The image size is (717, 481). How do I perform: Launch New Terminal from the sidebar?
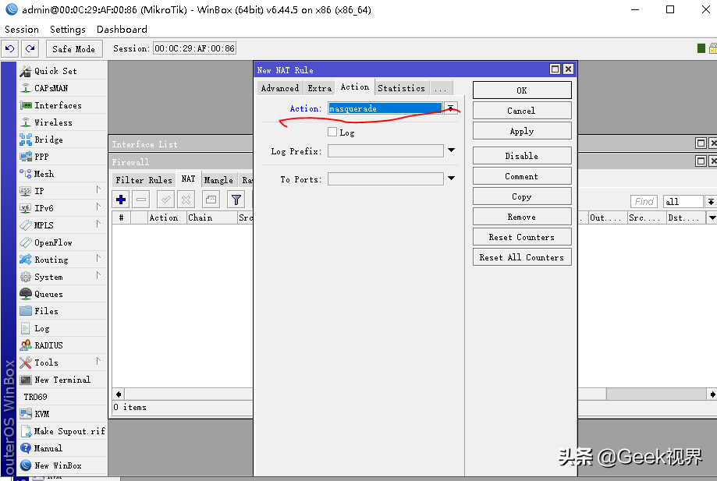click(x=62, y=380)
